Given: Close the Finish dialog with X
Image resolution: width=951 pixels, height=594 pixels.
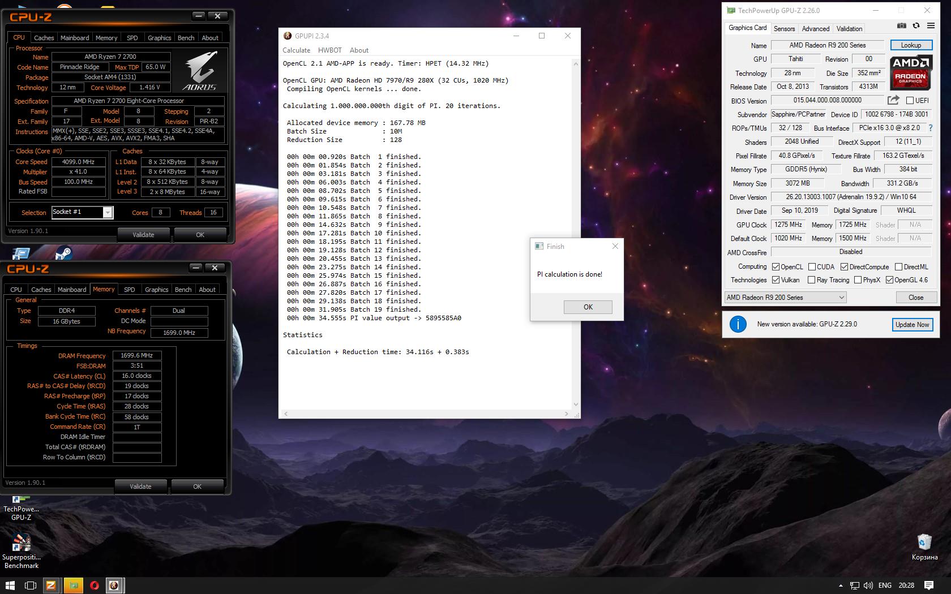Looking at the screenshot, I should pos(615,246).
